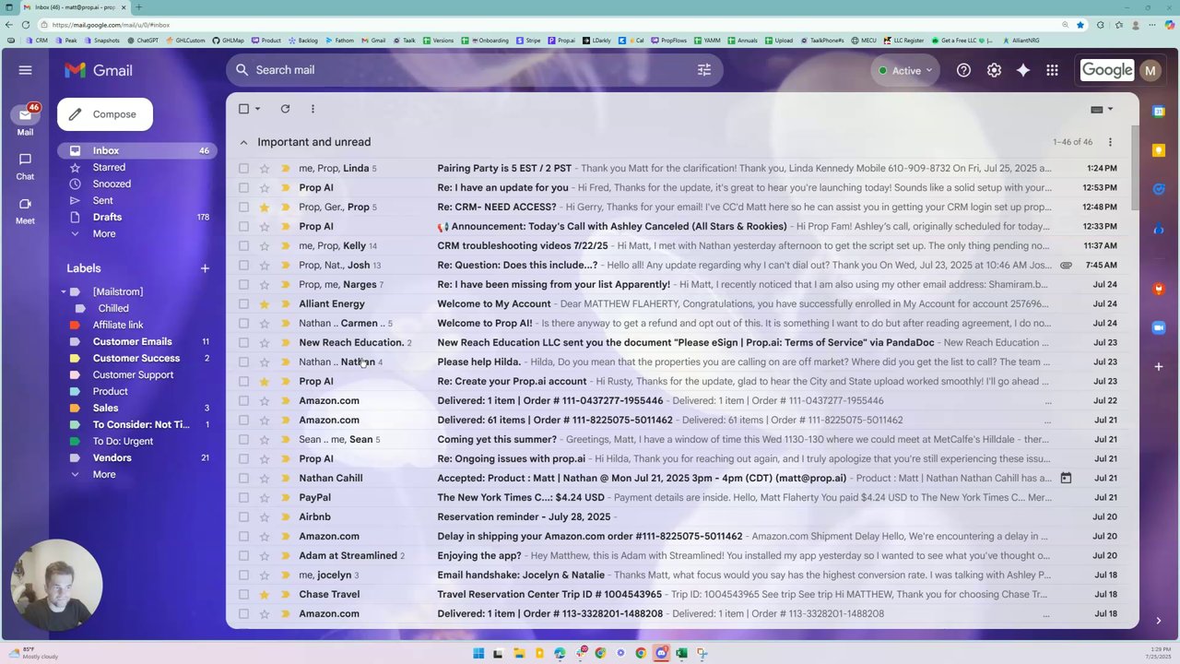The height and width of the screenshot is (664, 1180).
Task: Star the Nathan Cahill email
Action: click(x=265, y=478)
